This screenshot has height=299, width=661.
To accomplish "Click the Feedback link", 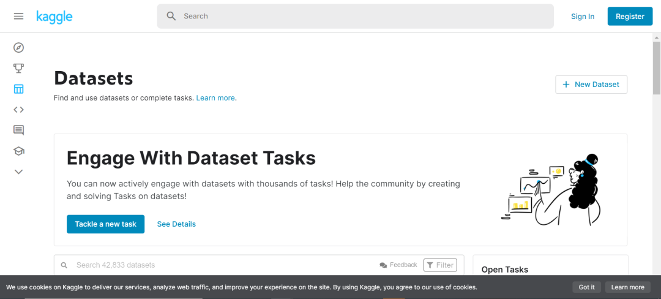I will [x=398, y=265].
